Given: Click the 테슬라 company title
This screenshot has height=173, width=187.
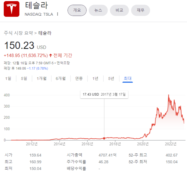Looking at the screenshot, I should pos(37,6).
